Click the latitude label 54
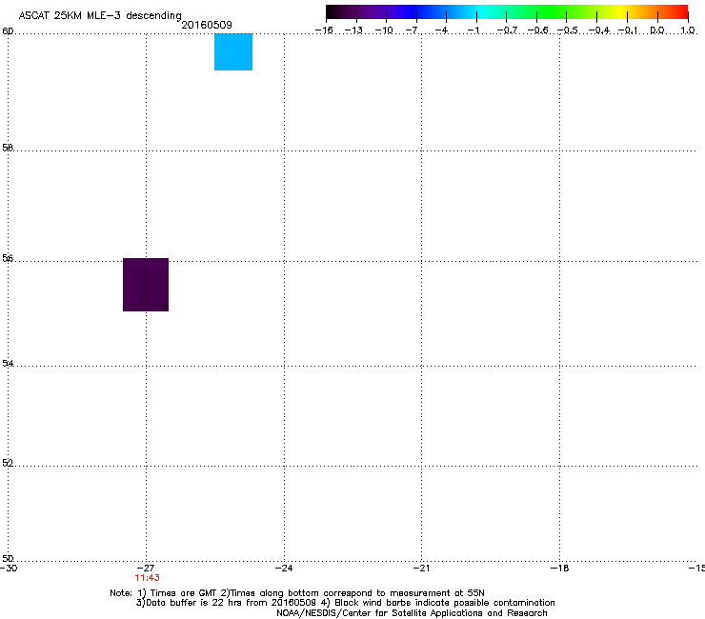 pos(8,363)
